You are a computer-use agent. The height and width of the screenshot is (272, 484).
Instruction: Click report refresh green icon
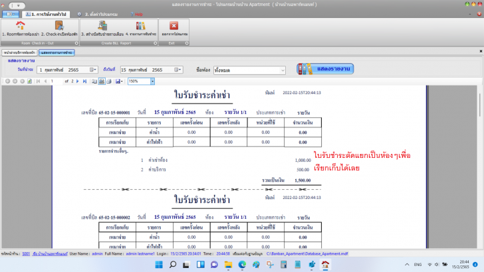click(29, 82)
